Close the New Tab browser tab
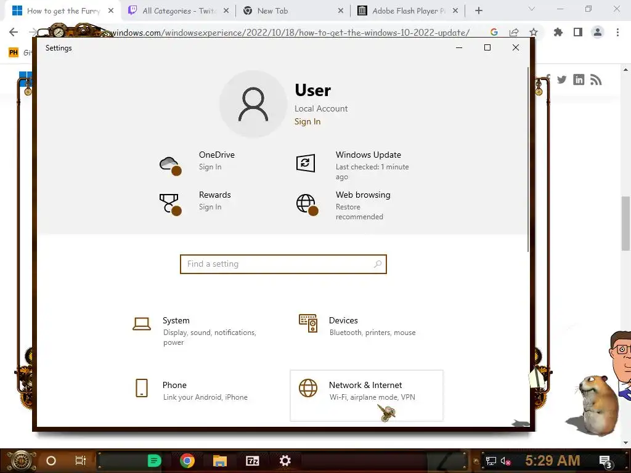Image resolution: width=631 pixels, height=473 pixels. pos(340,11)
